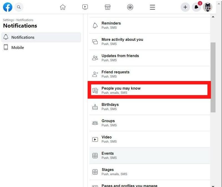Image resolution: width=222 pixels, height=187 pixels.
Task: Click the sidebar Notifications bell icon
Action: [x=6, y=37]
